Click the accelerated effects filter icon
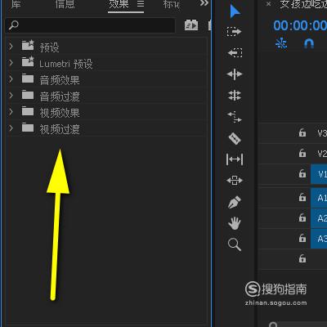This screenshot has height=327, width=327. (x=191, y=25)
